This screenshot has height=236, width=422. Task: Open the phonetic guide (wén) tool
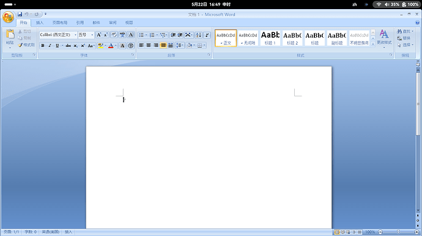tap(122, 35)
